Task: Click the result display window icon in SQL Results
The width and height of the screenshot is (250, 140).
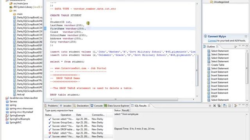Action: tap(225, 105)
